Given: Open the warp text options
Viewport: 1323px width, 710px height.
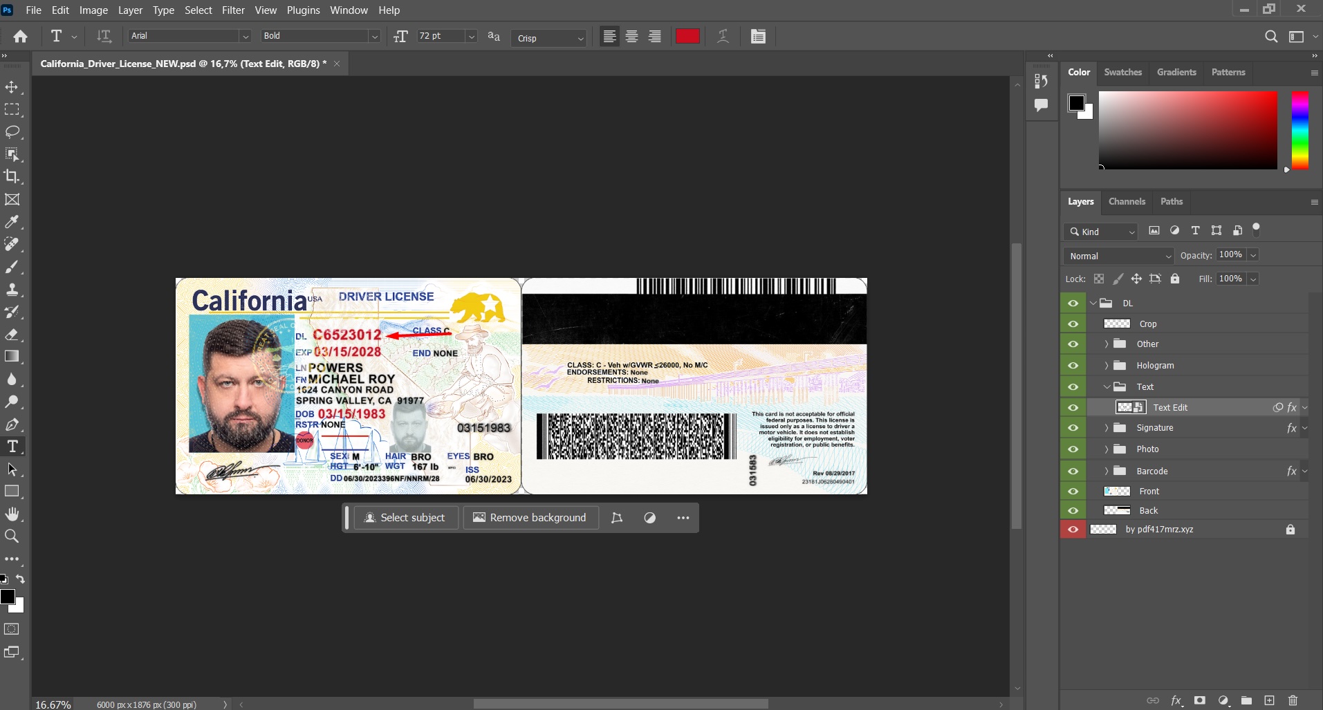Looking at the screenshot, I should point(723,37).
